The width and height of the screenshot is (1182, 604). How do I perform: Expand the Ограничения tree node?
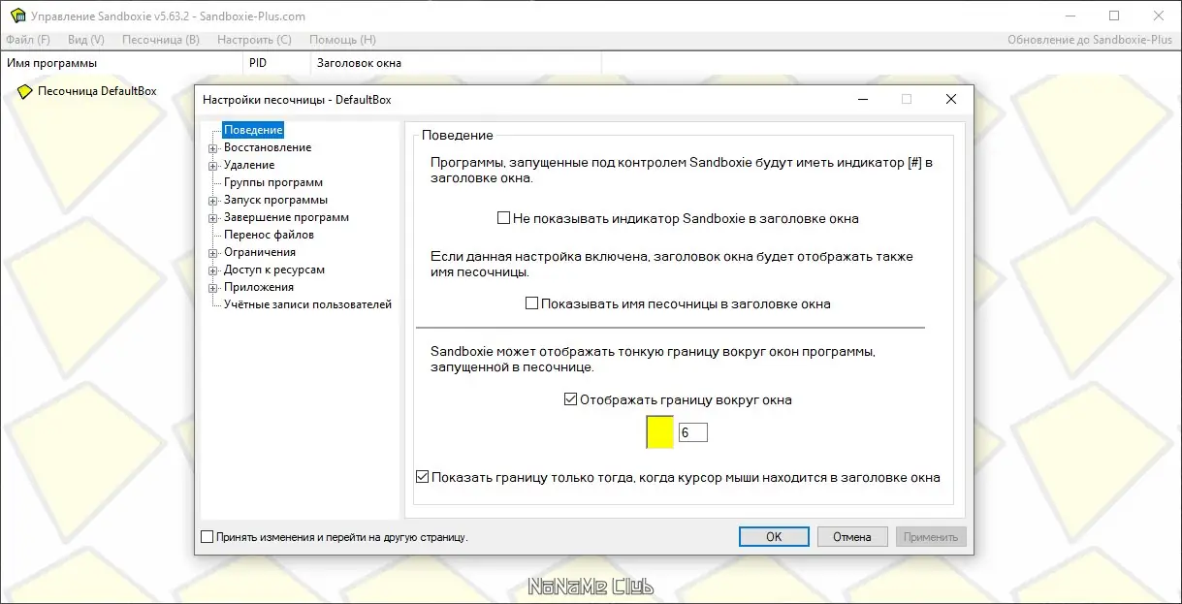point(213,253)
